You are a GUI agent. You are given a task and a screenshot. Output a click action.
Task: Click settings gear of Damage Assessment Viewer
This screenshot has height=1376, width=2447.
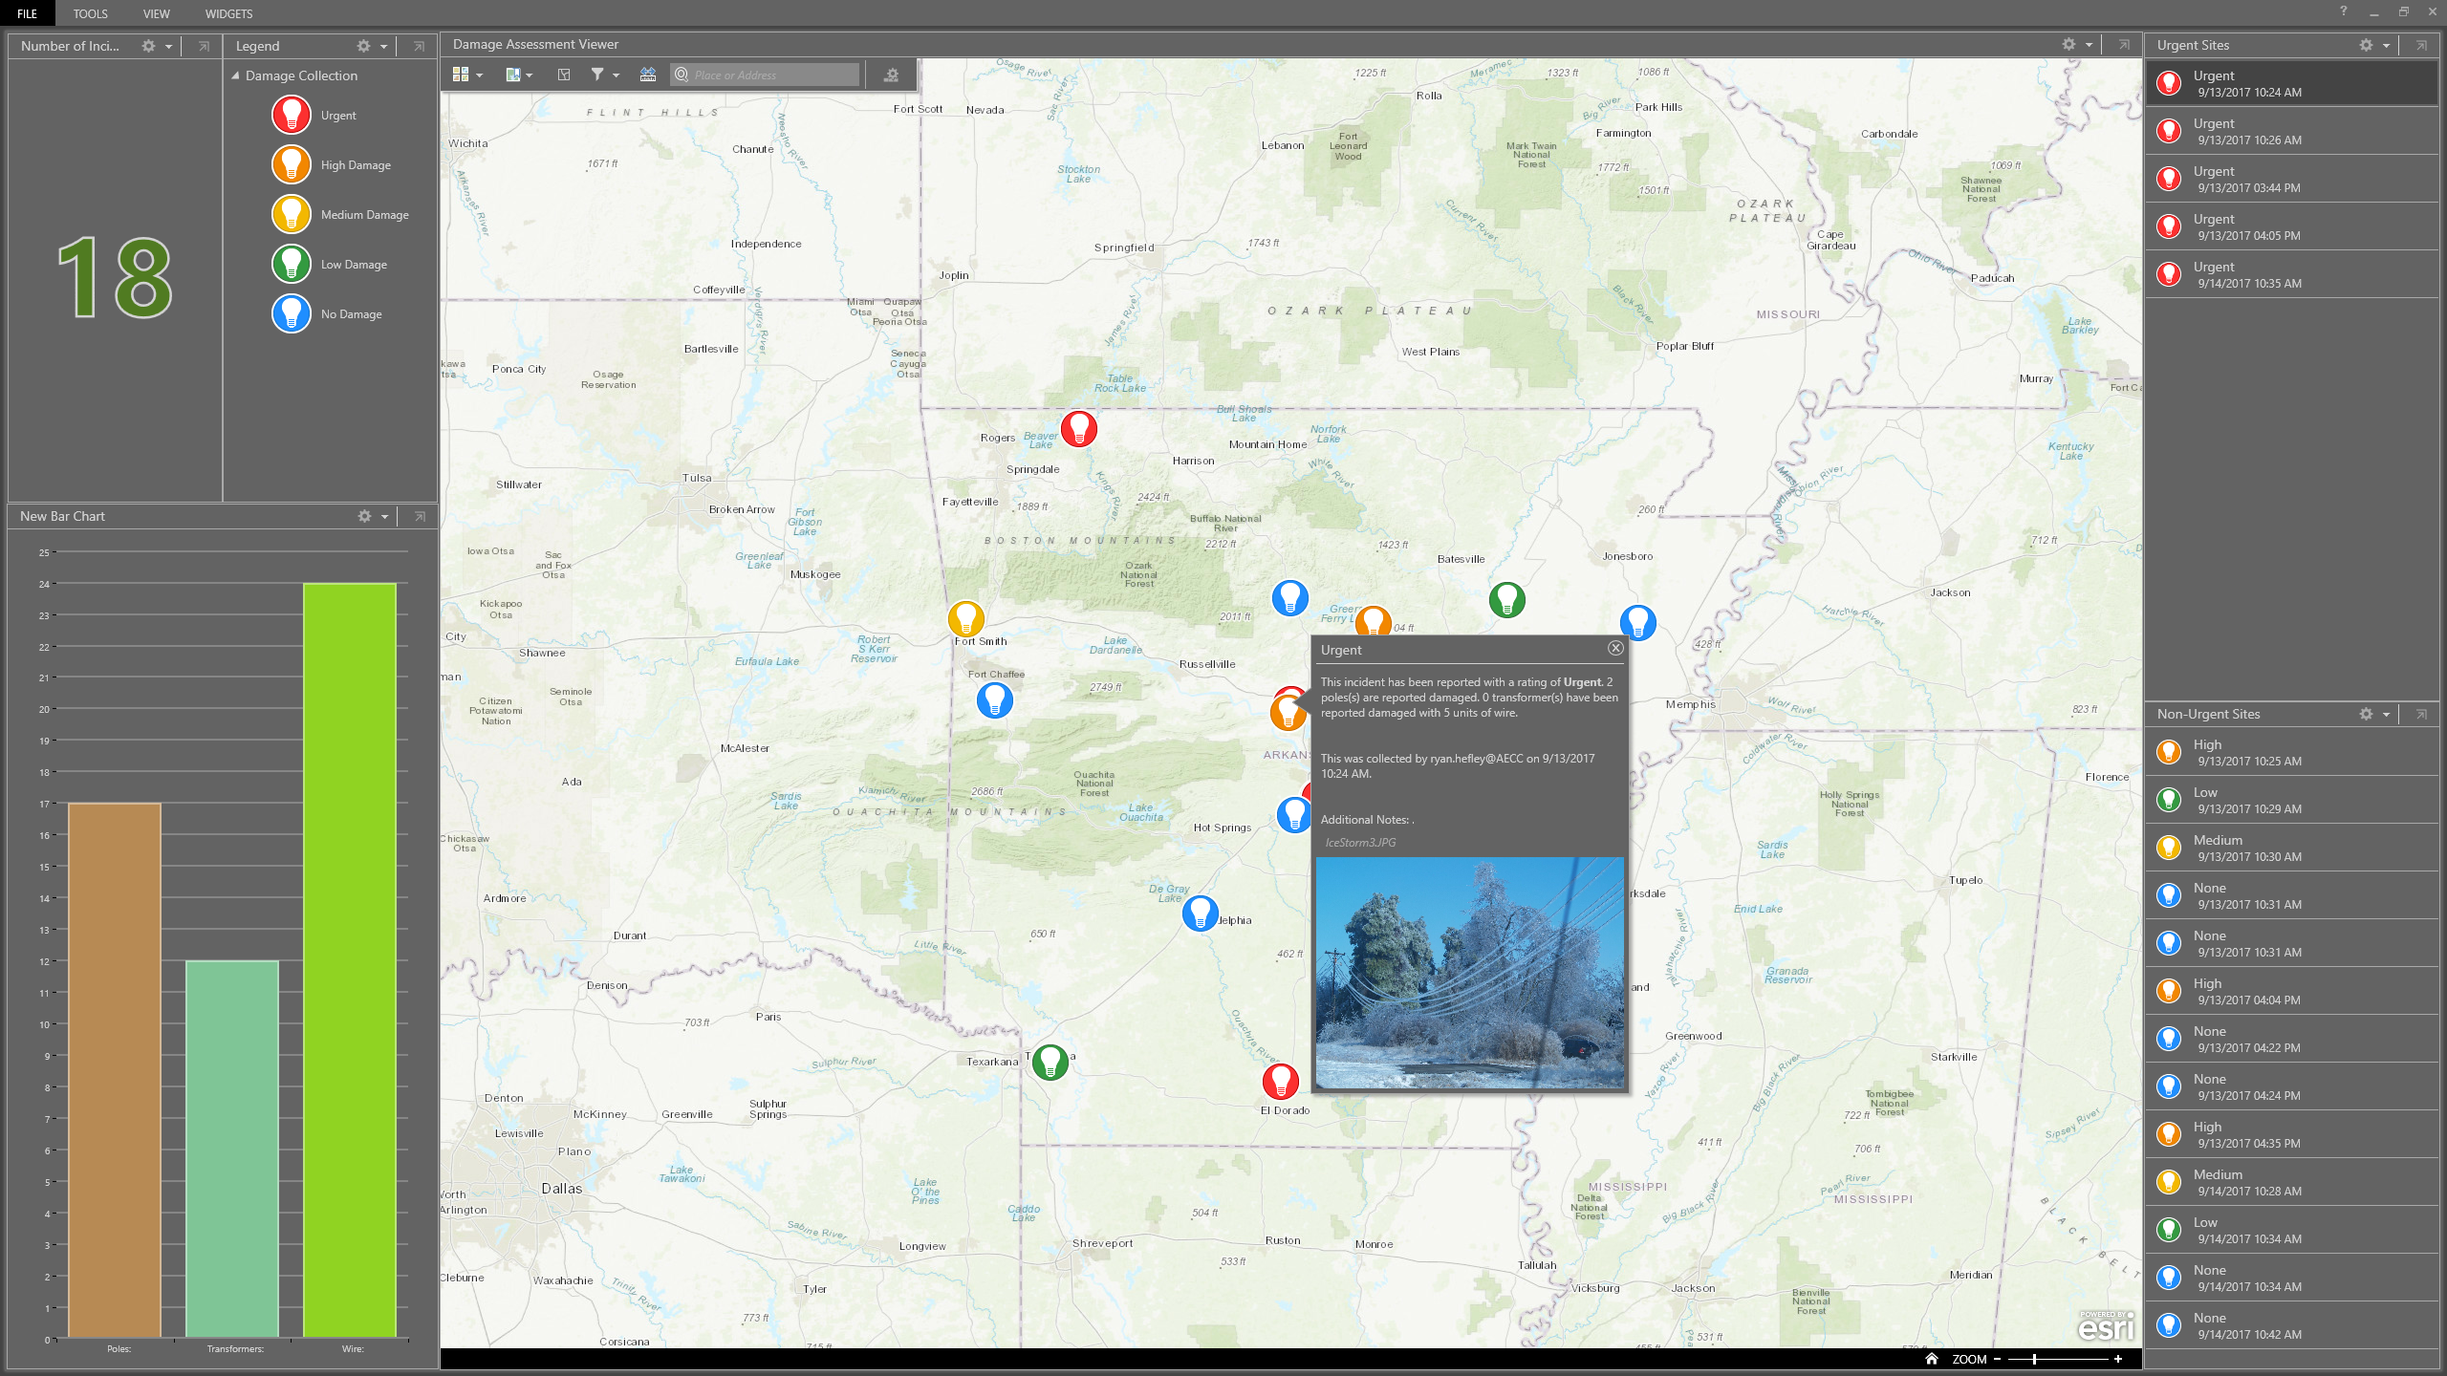point(2068,44)
